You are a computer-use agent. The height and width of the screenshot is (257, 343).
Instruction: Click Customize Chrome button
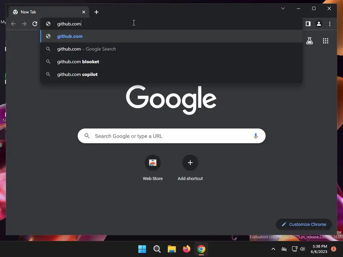coord(304,225)
